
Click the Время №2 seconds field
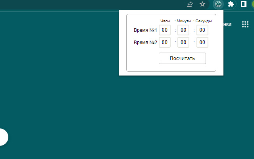pos(202,43)
